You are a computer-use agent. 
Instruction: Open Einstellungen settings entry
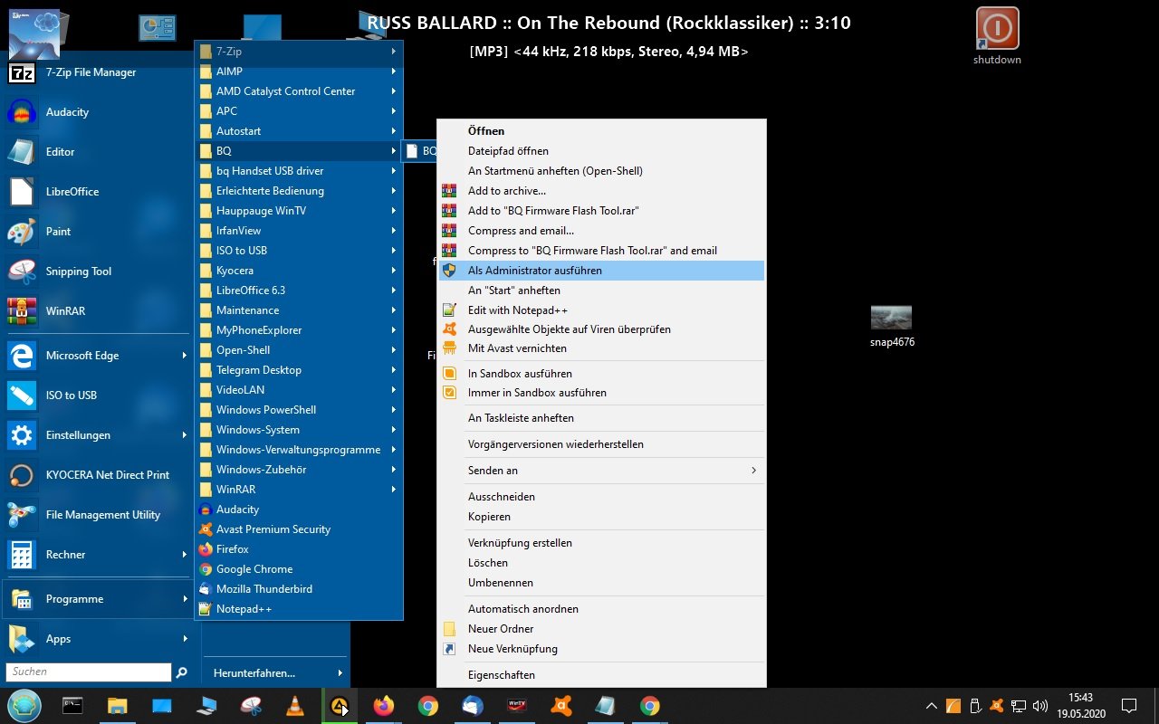[97, 435]
